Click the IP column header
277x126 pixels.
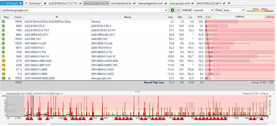[x=57, y=17]
